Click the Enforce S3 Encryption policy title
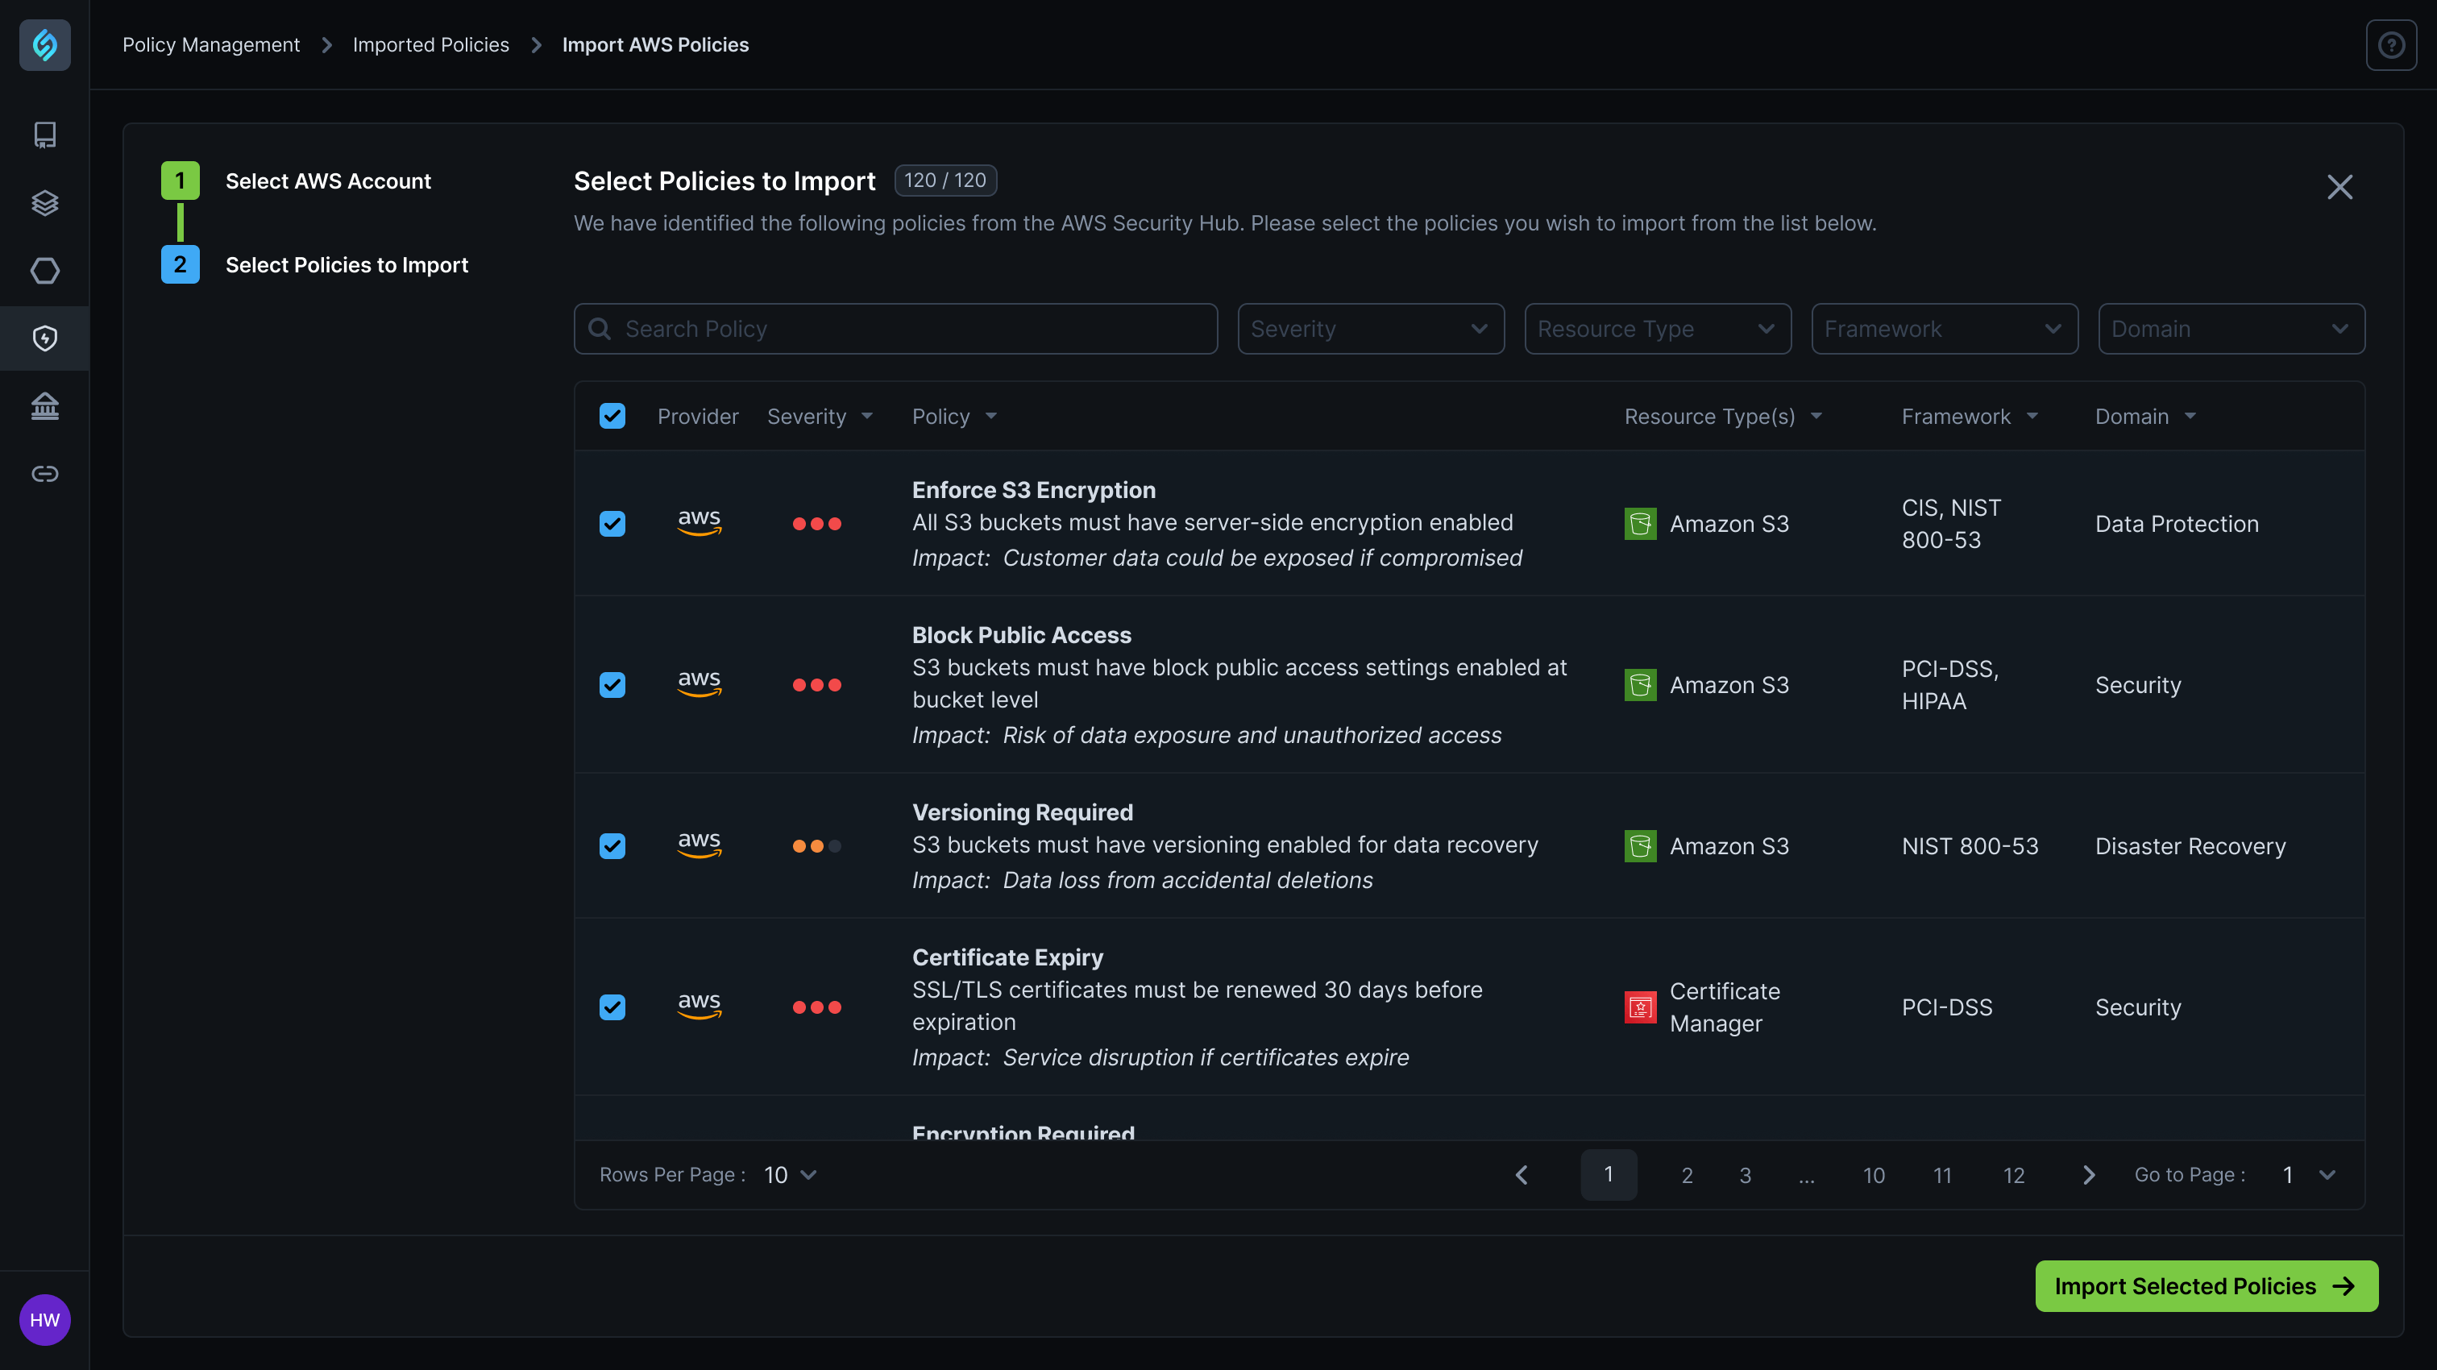Screen dimensions: 2437x1370 (x=1033, y=490)
